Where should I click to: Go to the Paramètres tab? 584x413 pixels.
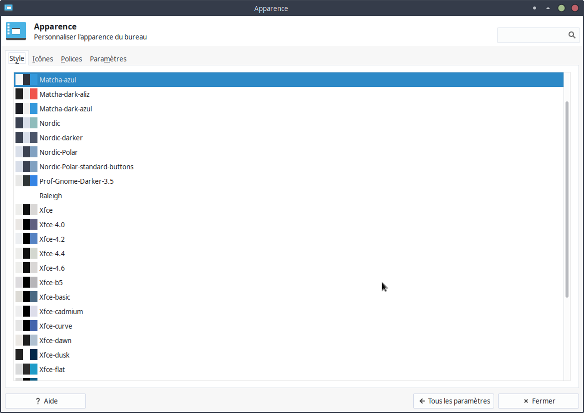pos(108,59)
